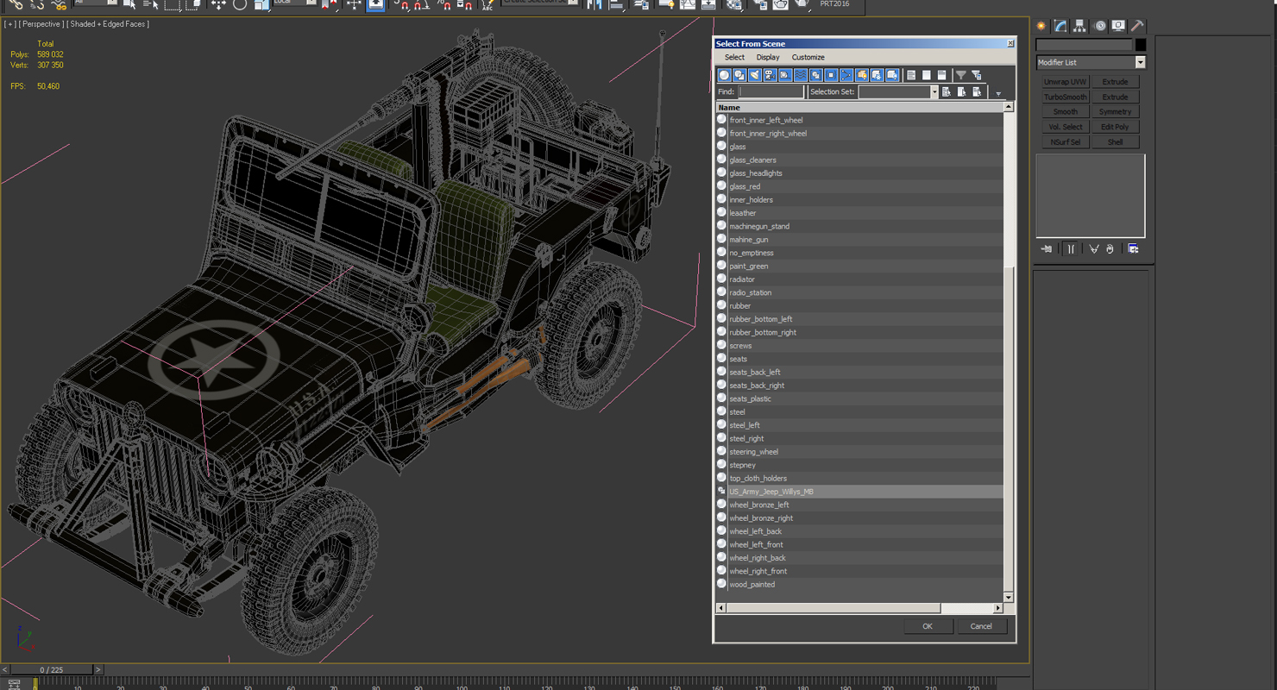Click the plain funnel filter icon
The image size is (1277, 690).
point(960,75)
